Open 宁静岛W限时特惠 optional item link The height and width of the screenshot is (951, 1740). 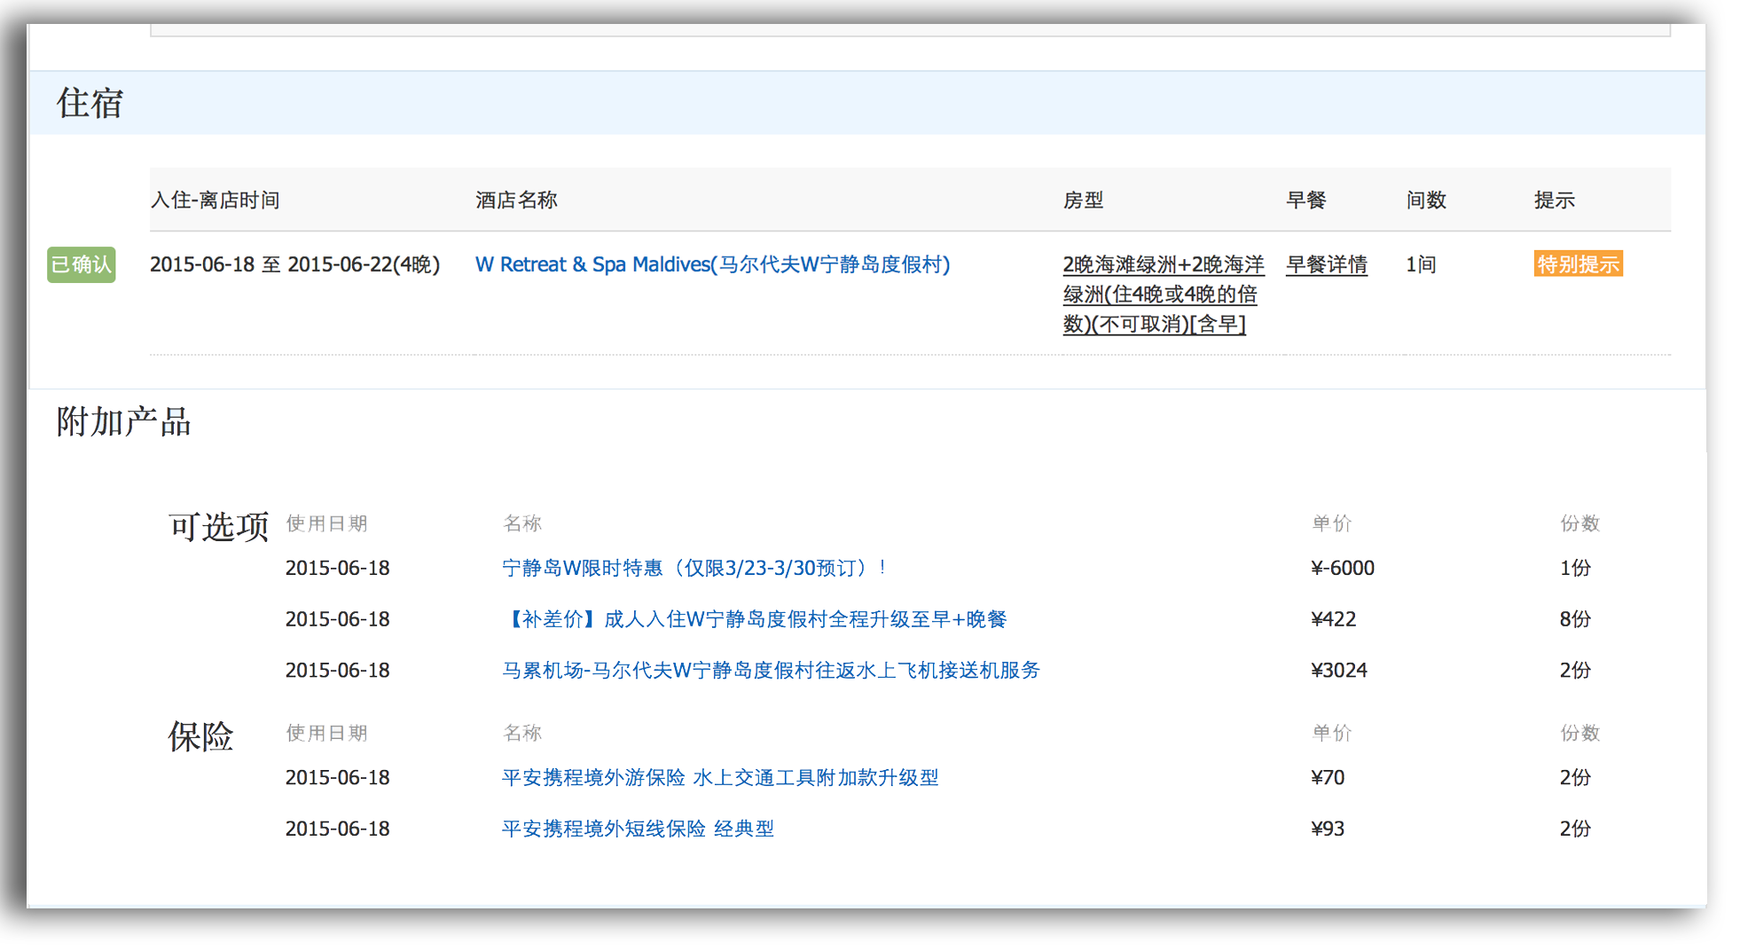pos(694,568)
